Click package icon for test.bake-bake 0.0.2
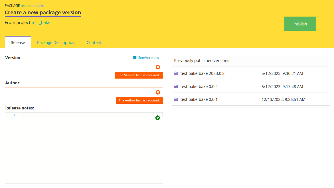334x188 pixels. pos(176,87)
